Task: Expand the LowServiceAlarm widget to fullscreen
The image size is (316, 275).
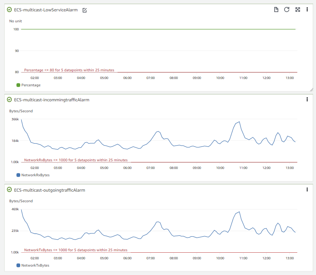Action: [x=297, y=10]
